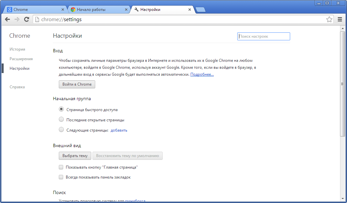Open История in the sidebar

click(17, 49)
